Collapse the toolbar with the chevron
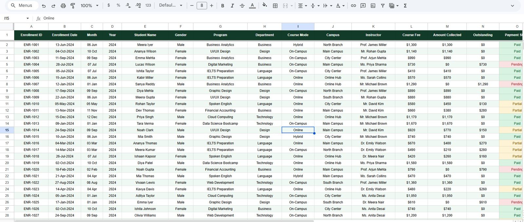Image resolution: width=524 pixels, height=222 pixels. 513,6
